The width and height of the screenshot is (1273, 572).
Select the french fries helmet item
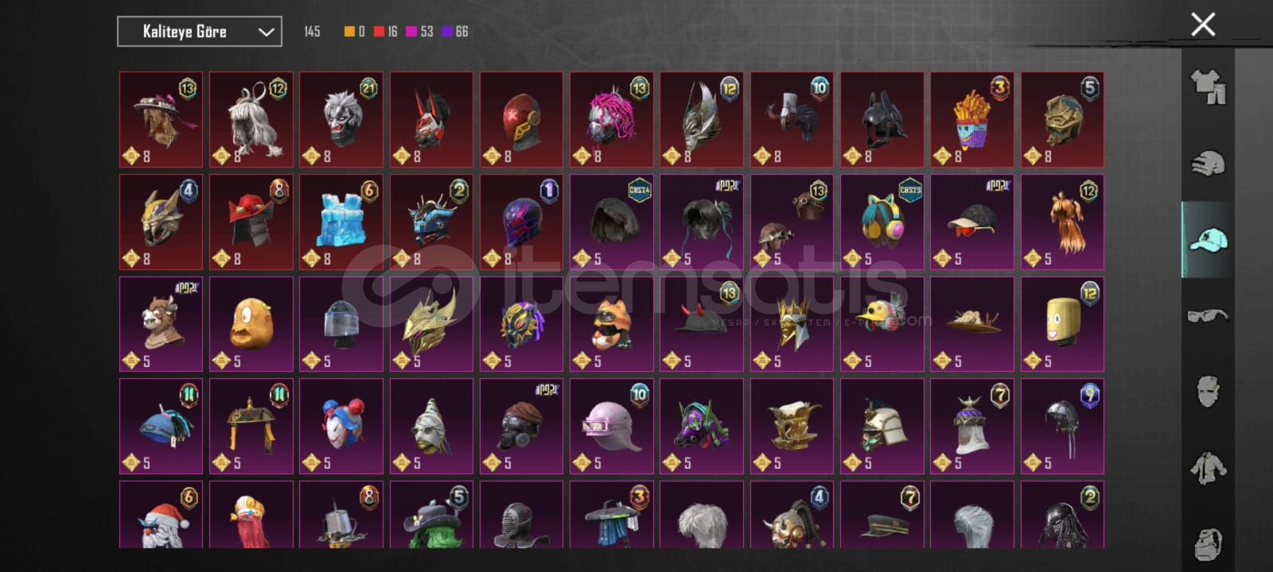972,120
